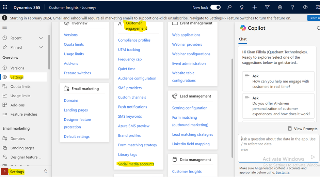Click the gear icon beside Settings in sidebar
The height and width of the screenshot is (177, 320).
(5, 77)
